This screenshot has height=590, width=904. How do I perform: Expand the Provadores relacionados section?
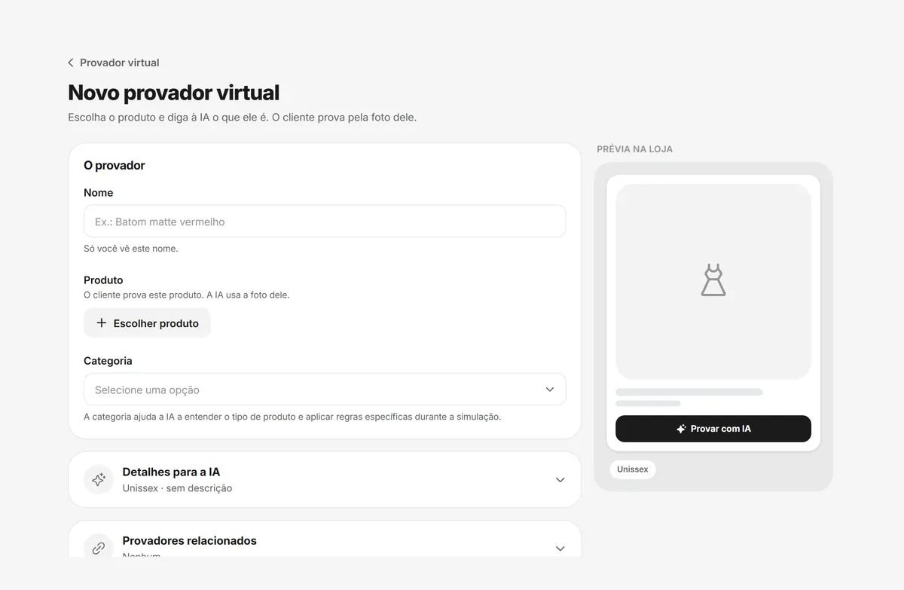tap(325, 540)
